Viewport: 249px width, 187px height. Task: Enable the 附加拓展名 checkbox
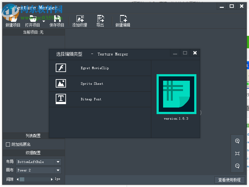pyautogui.click(x=8, y=144)
